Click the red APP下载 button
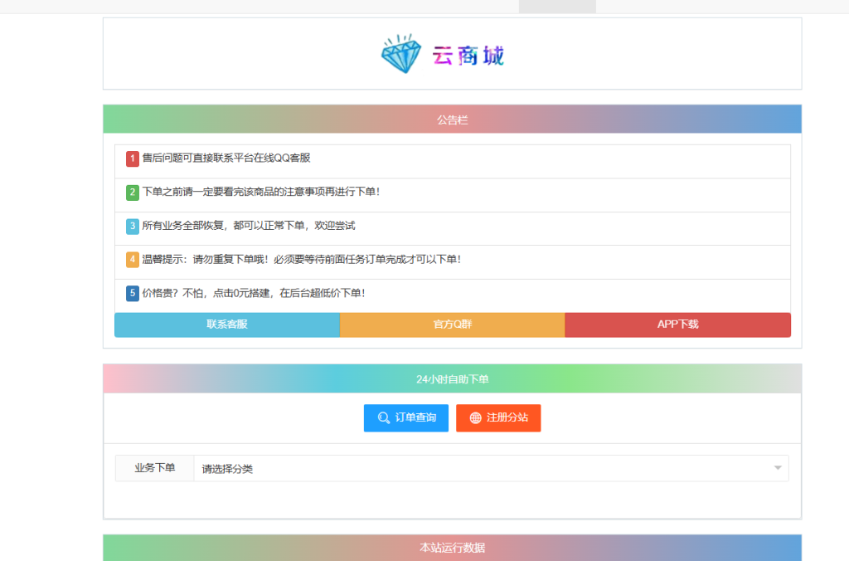This screenshot has height=561, width=849. [x=677, y=324]
